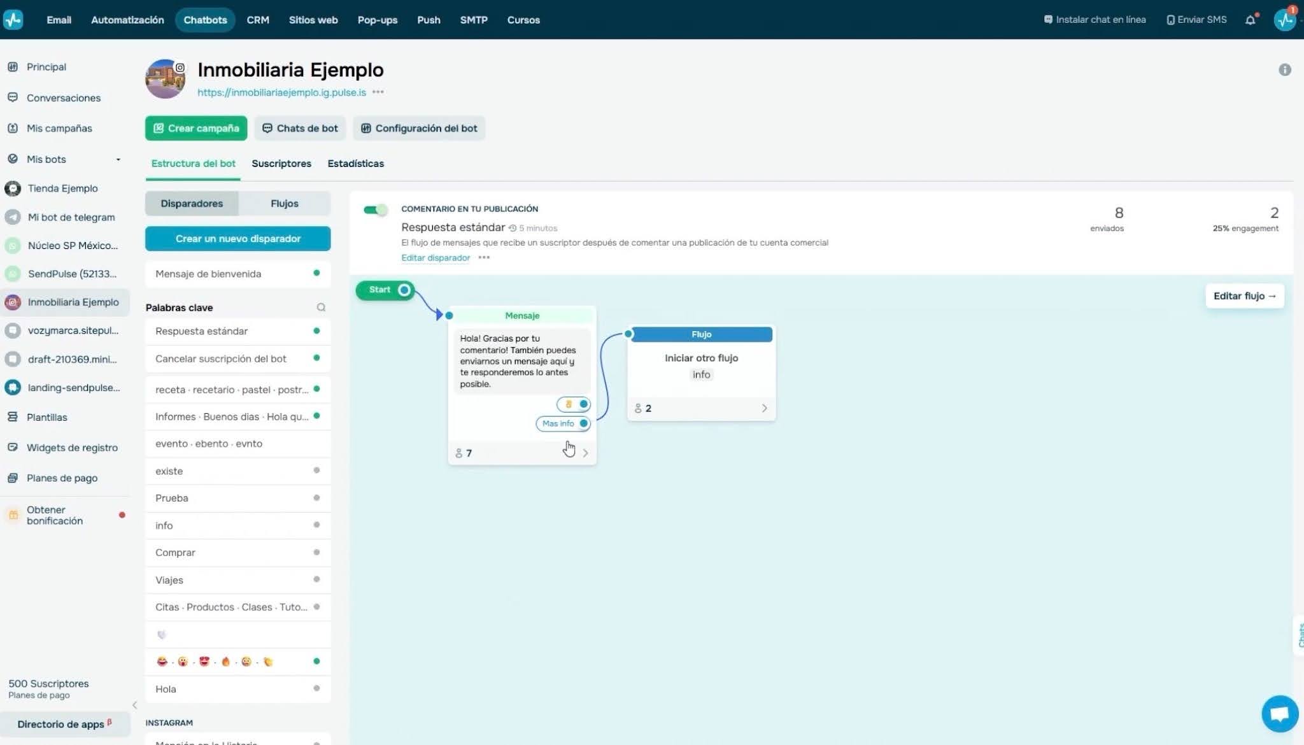Screen dimensions: 1304x745
Task: Open the live chat support bubble
Action: pos(1280,714)
